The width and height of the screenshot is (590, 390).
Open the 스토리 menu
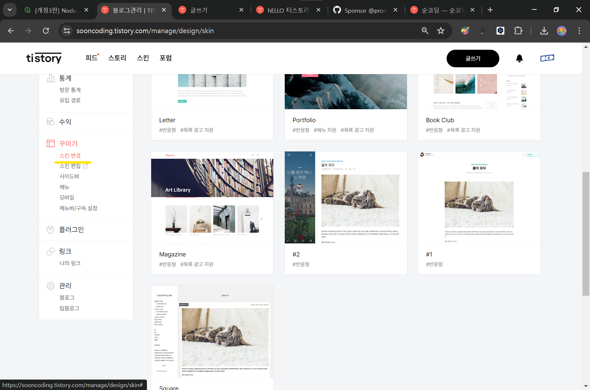pyautogui.click(x=117, y=58)
